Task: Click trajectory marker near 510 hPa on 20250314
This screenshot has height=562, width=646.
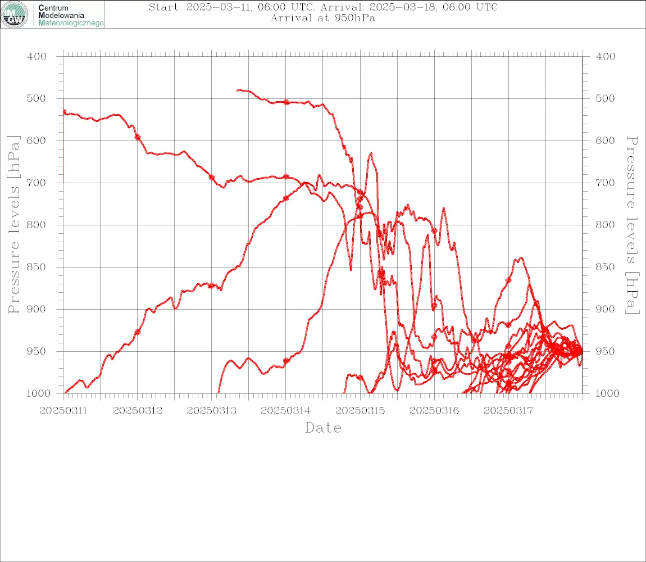Action: pyautogui.click(x=286, y=102)
